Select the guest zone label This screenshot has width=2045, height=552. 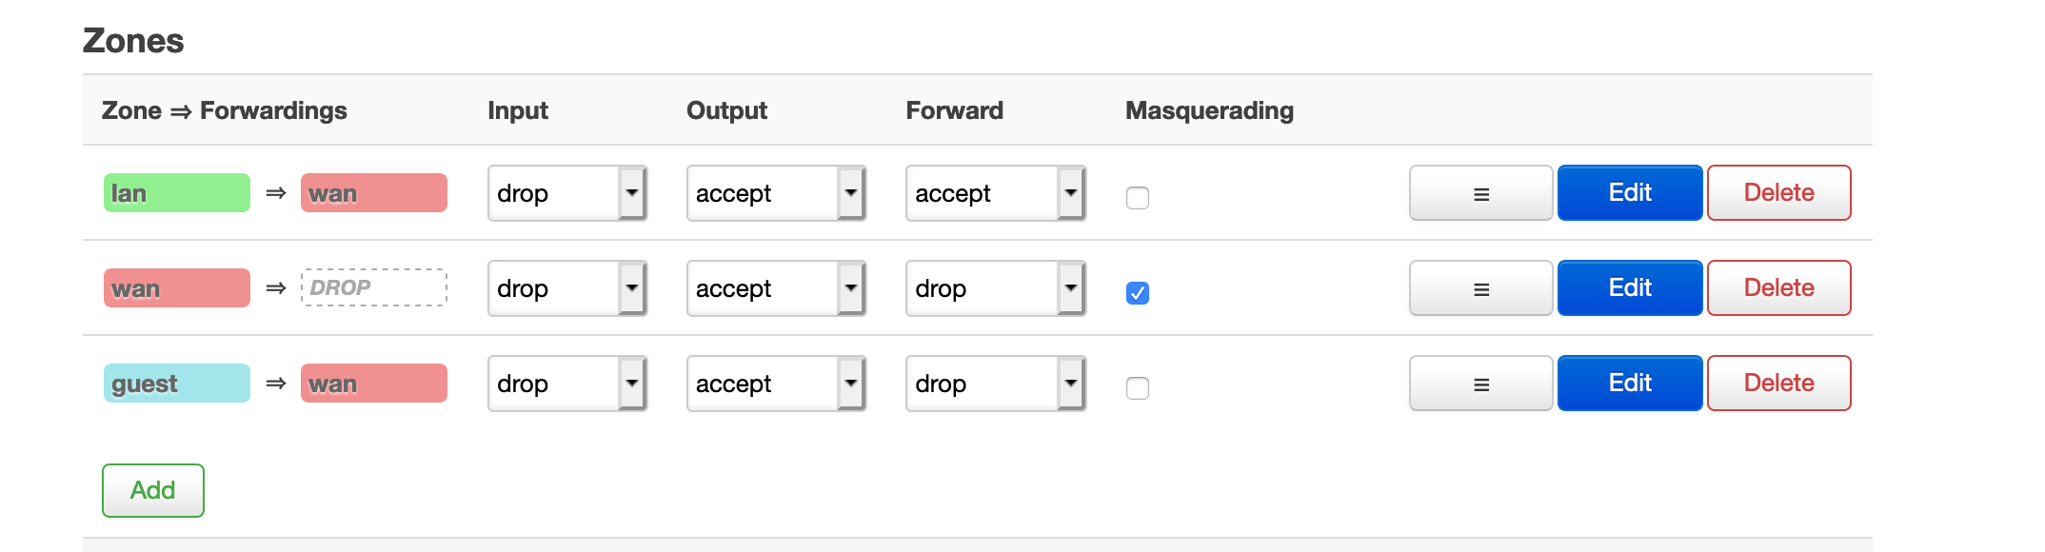click(176, 383)
